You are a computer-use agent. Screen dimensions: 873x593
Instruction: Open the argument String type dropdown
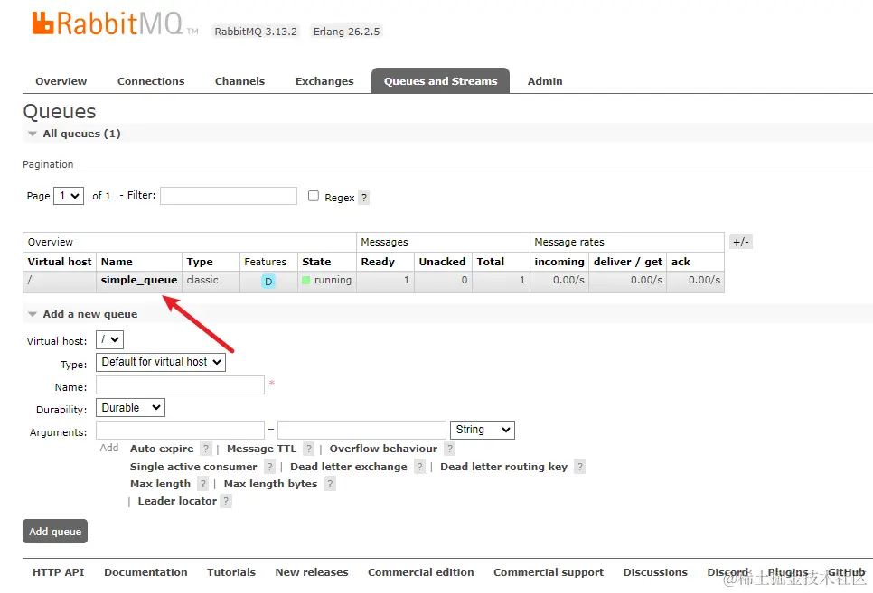pos(483,430)
